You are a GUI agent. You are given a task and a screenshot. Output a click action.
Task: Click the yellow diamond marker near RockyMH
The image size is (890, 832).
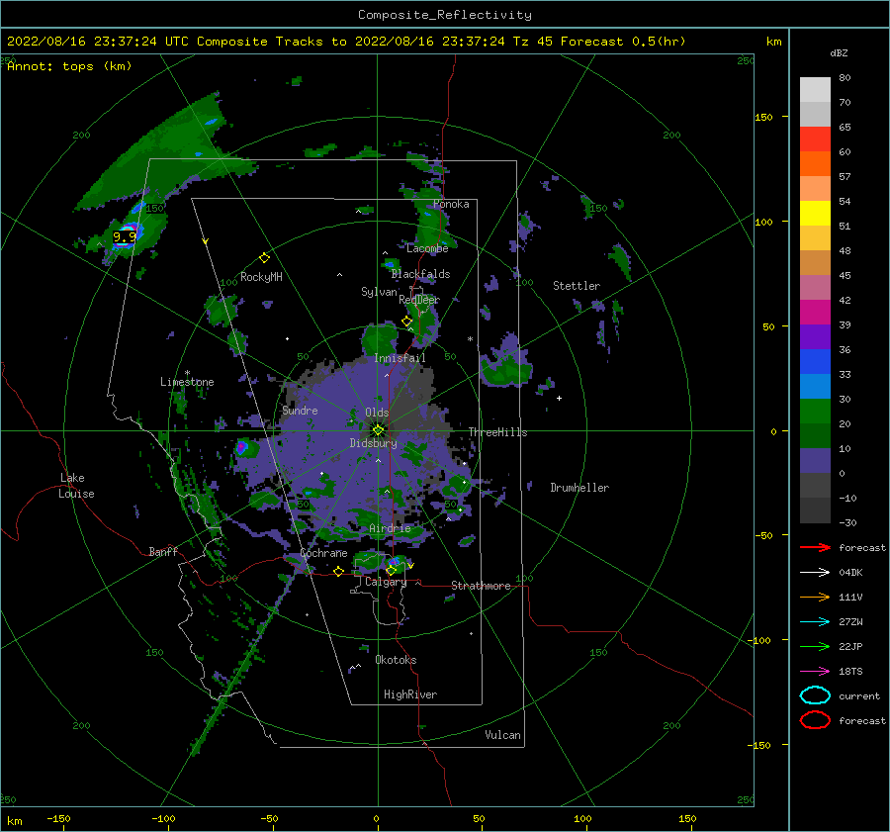click(264, 258)
